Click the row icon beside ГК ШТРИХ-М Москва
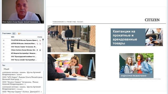The height and width of the screenshot is (94, 168). (x=4, y=40)
